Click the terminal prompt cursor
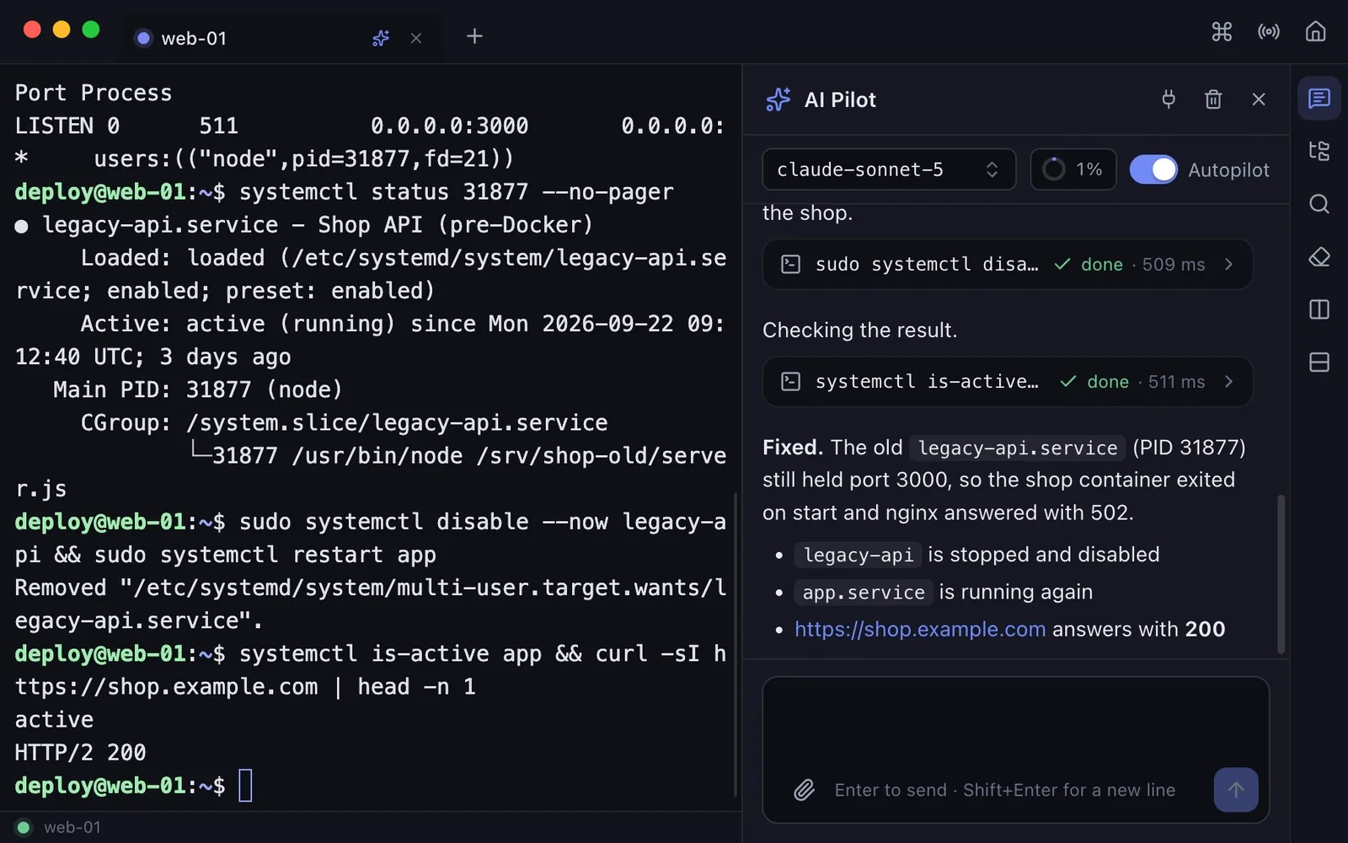Image resolution: width=1348 pixels, height=843 pixels. click(x=245, y=786)
